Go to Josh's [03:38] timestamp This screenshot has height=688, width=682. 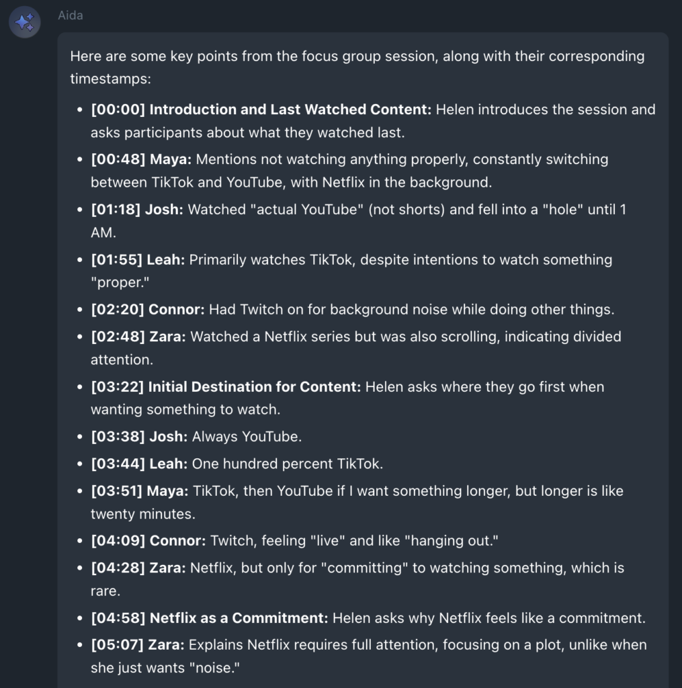tap(118, 437)
